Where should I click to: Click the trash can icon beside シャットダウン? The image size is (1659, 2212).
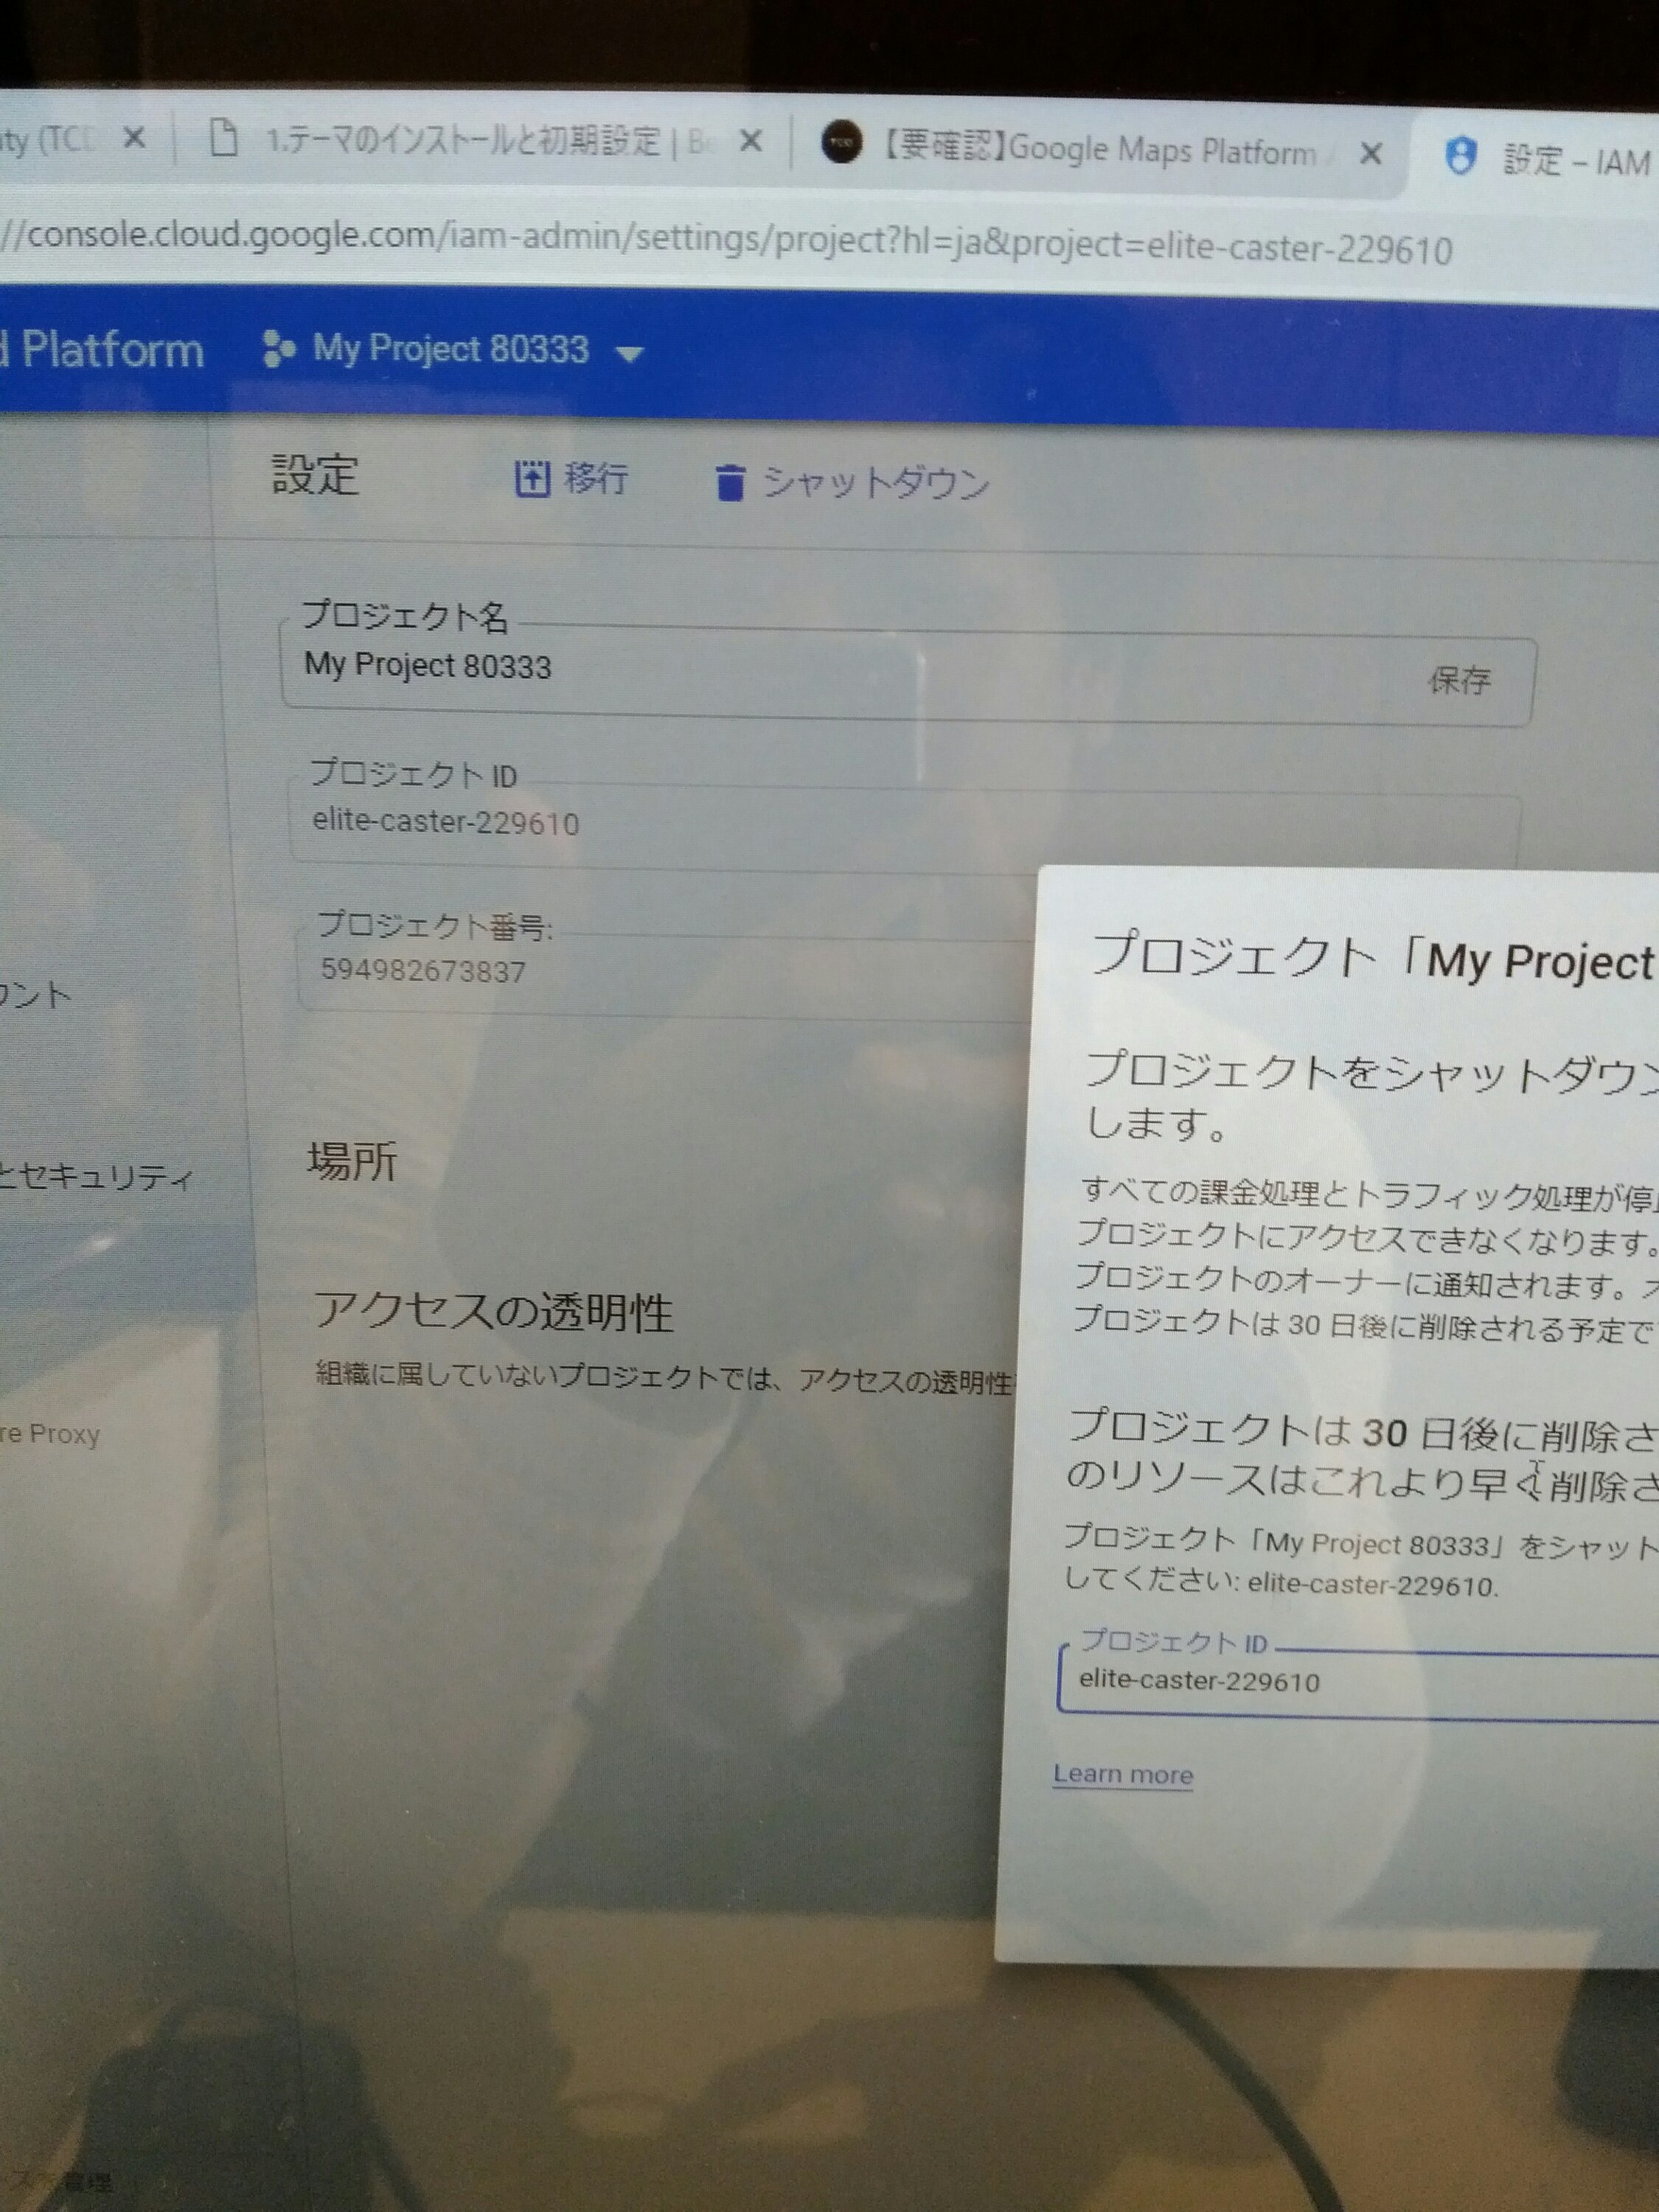[730, 482]
